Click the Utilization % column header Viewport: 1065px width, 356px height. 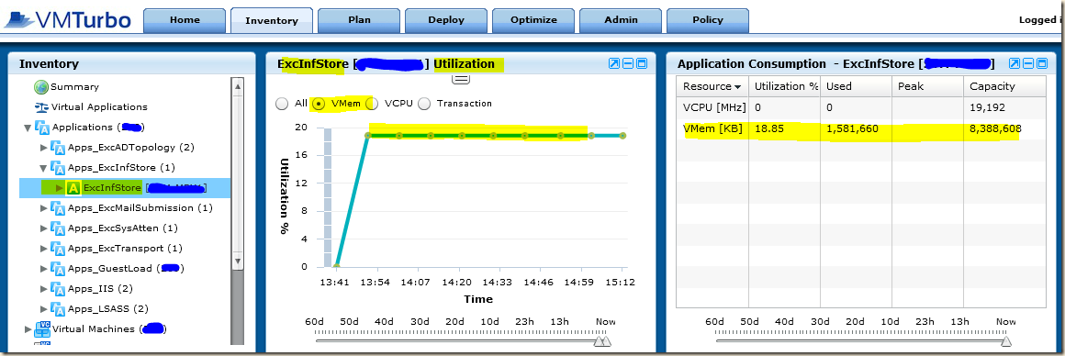[786, 86]
